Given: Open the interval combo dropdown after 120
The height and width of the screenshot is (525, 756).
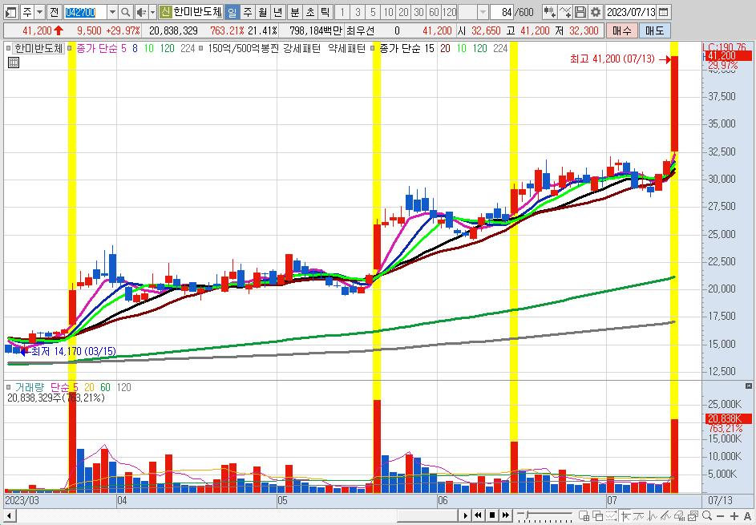Looking at the screenshot, I should (483, 12).
